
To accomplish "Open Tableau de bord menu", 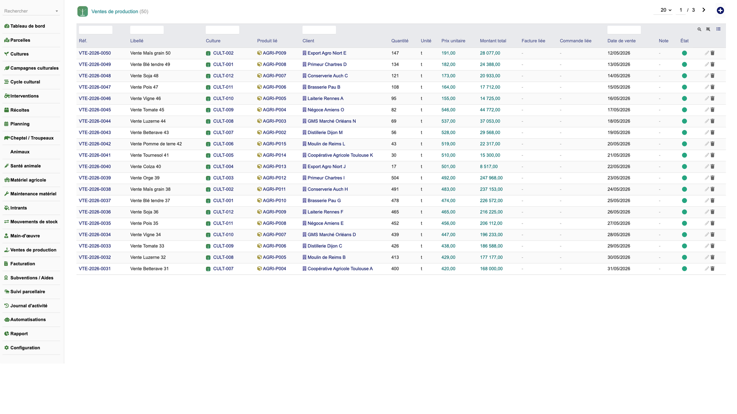I will [27, 26].
